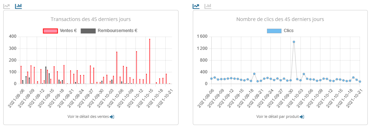Toggle Clics series blue legend swatch

pyautogui.click(x=274, y=31)
